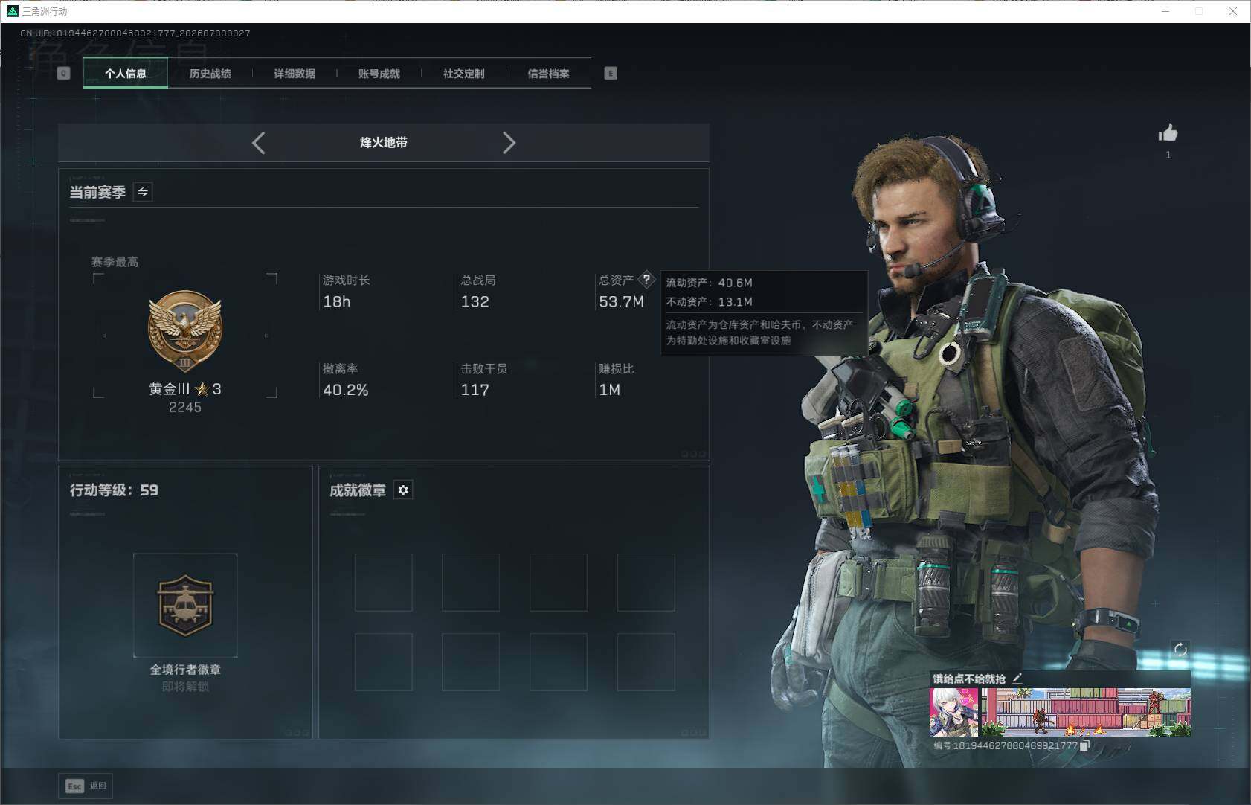
Task: Click the 不动资产: 13.1M tooltip line
Action: 710,301
